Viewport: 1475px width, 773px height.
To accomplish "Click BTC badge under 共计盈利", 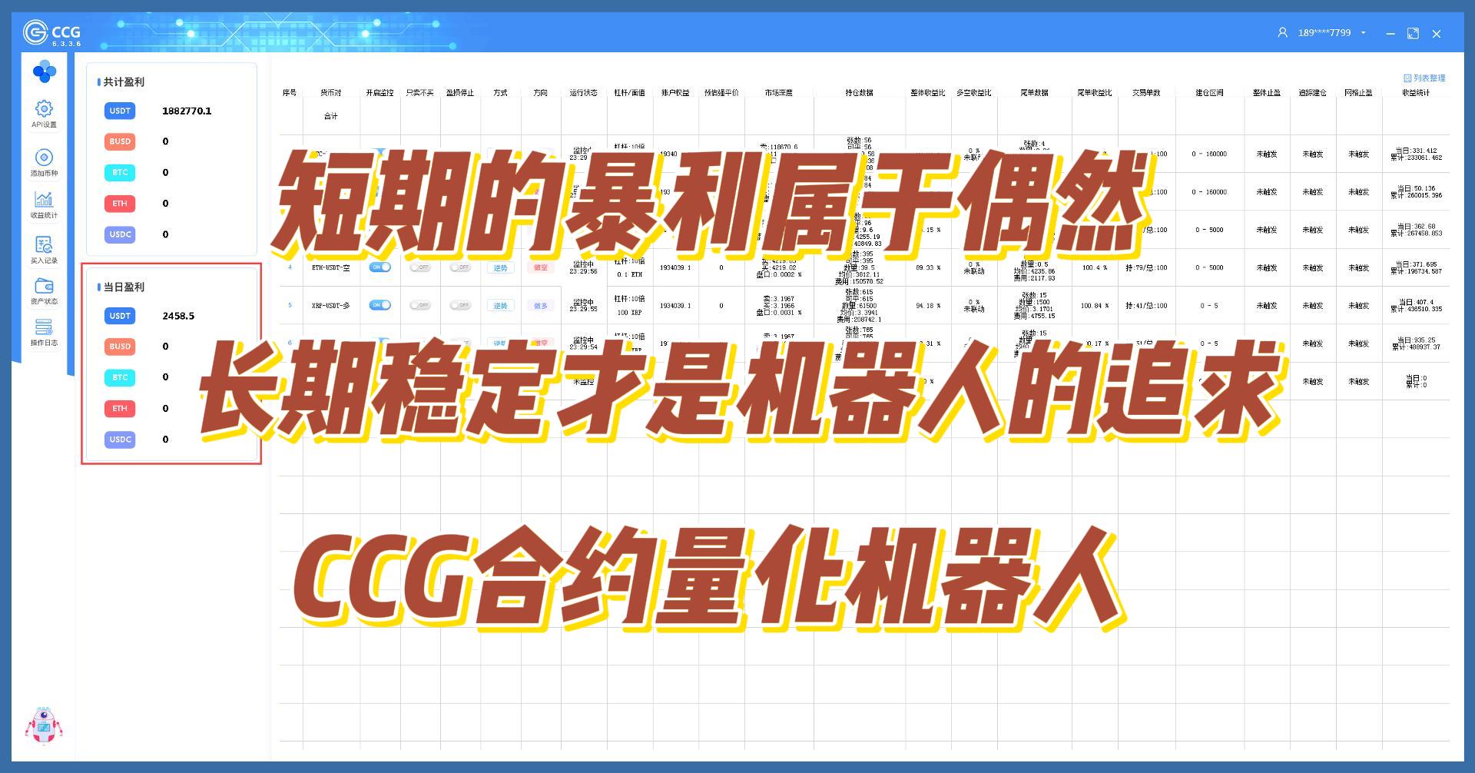I will (x=120, y=172).
